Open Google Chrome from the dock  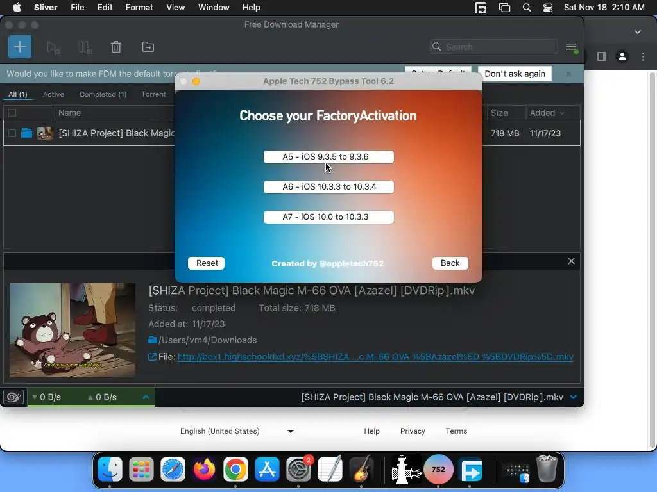click(x=235, y=470)
